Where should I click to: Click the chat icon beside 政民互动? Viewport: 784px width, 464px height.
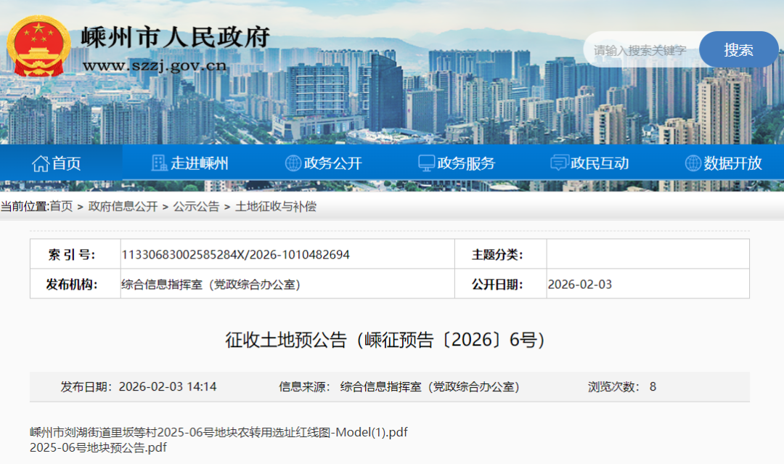559,163
